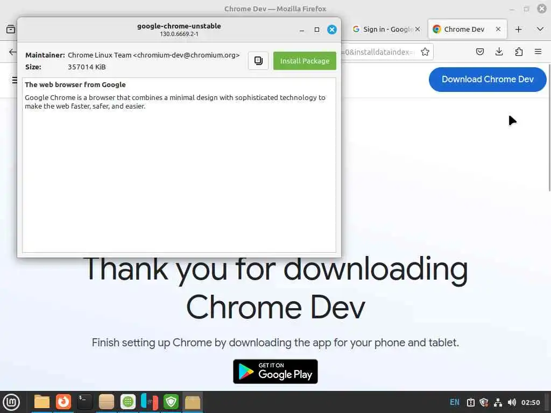Activate the Firefox panel launcher

[x=63, y=402]
